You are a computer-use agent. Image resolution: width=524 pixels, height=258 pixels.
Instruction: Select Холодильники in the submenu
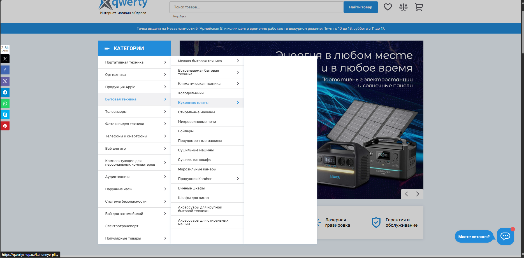tap(191, 93)
